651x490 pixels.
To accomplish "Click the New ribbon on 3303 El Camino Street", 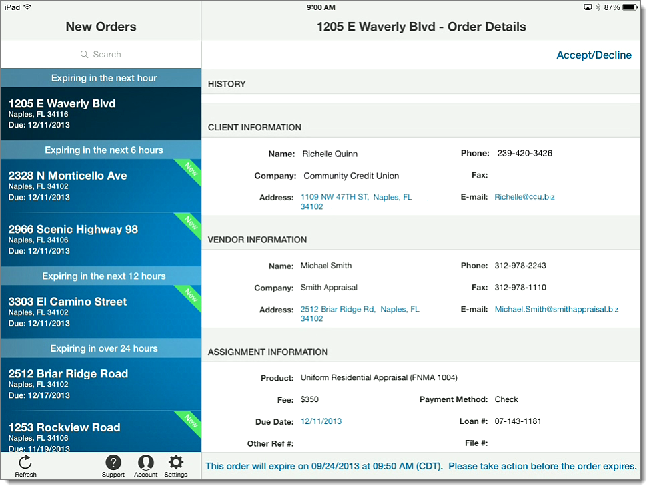I will [x=190, y=296].
